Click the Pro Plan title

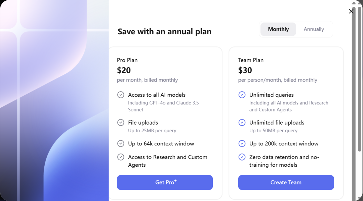tap(127, 60)
